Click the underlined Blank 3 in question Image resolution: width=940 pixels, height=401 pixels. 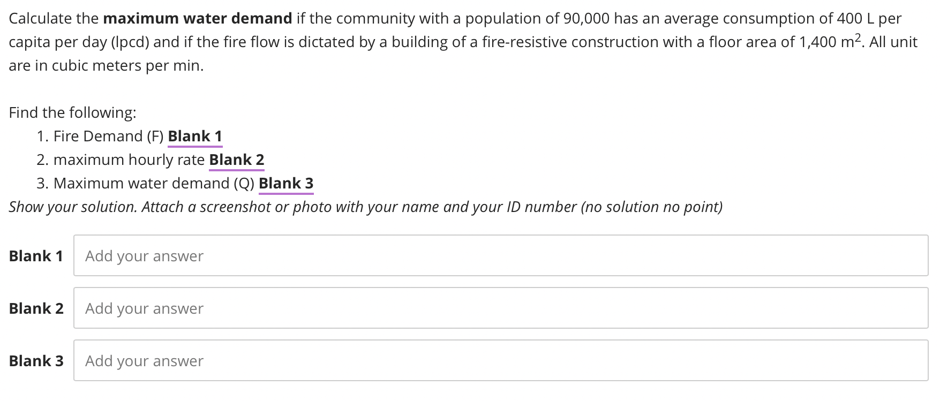point(286,183)
